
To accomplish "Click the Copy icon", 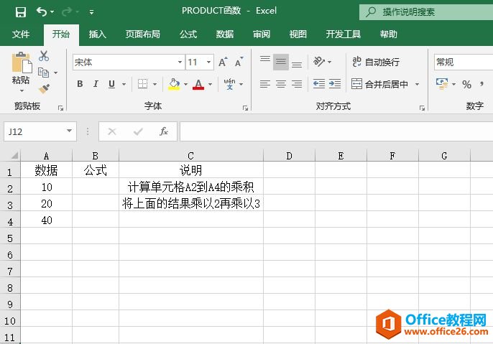I will [43, 73].
